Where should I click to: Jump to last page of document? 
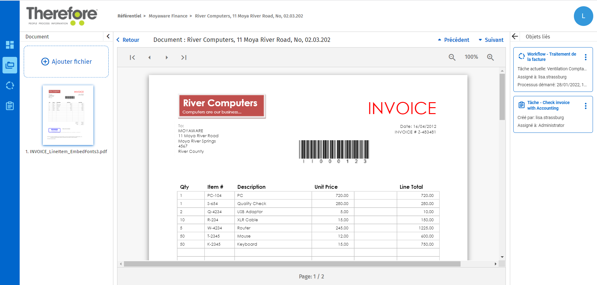(184, 57)
